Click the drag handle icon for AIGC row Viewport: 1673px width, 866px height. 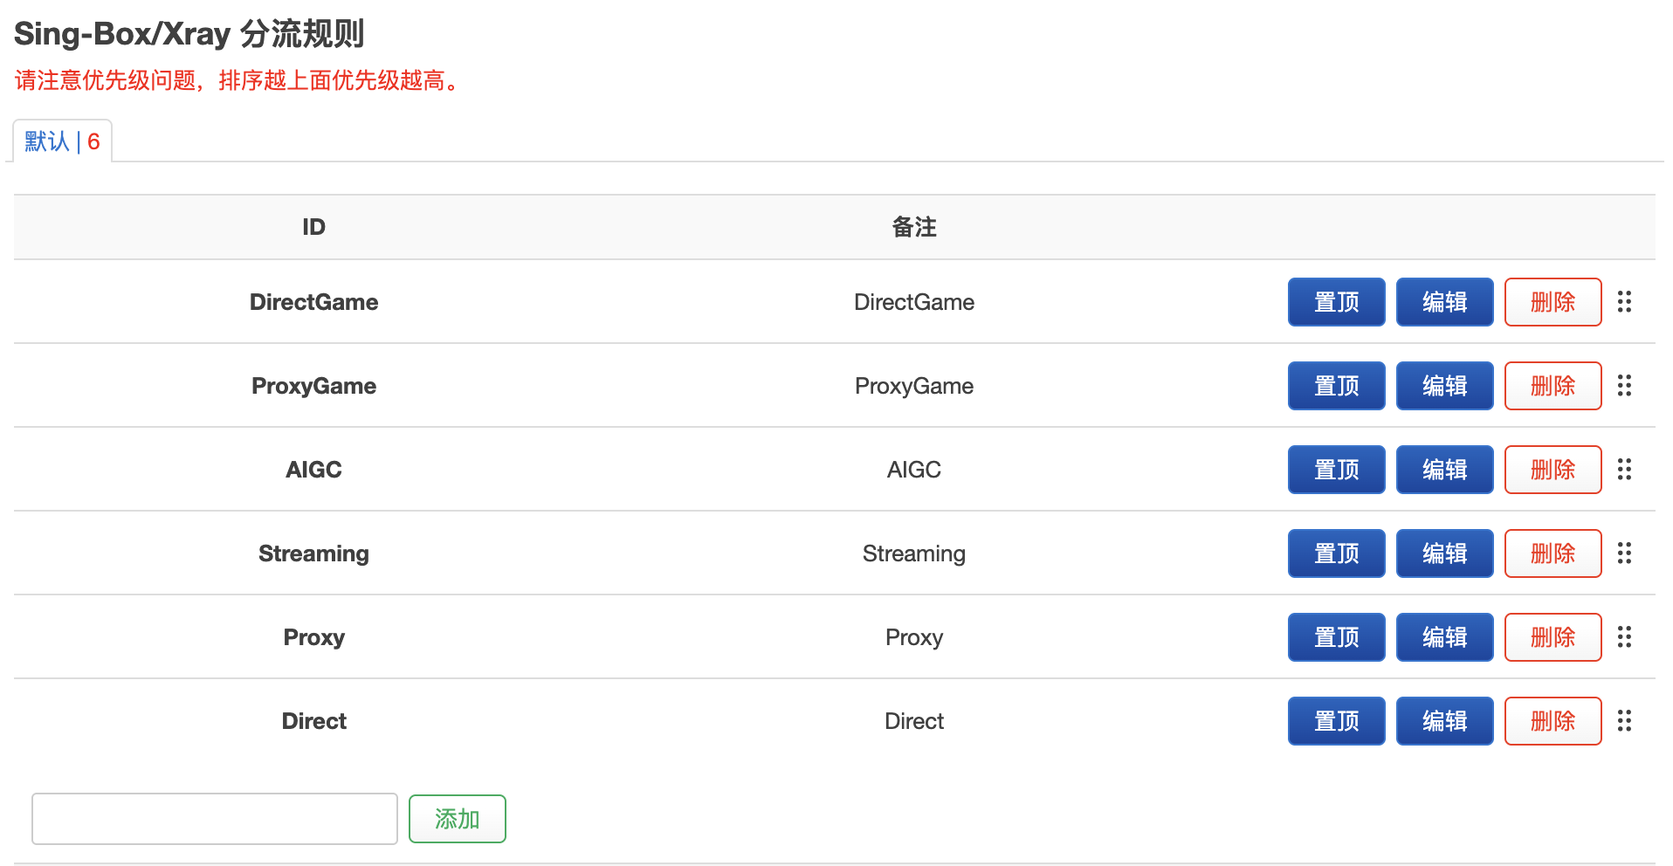click(1624, 470)
